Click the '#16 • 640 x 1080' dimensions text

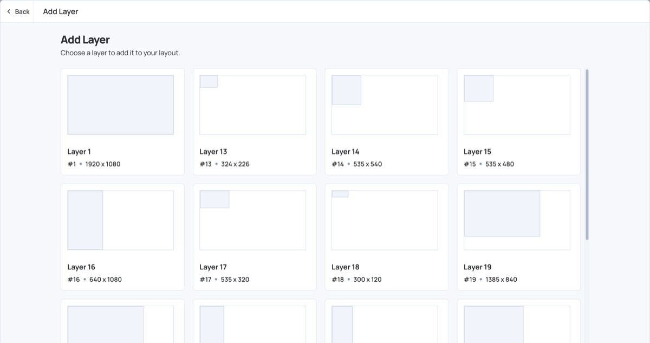pos(94,280)
